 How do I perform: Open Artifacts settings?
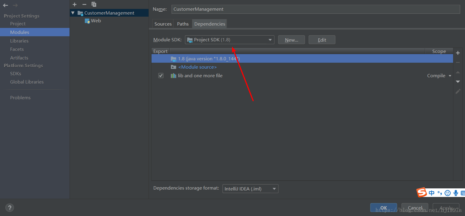19,58
